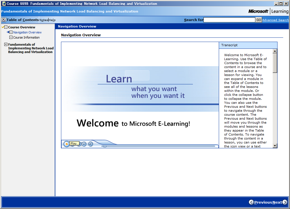290x209 pixels.
Task: Click the Previous arrow circle icon
Action: (x=251, y=202)
